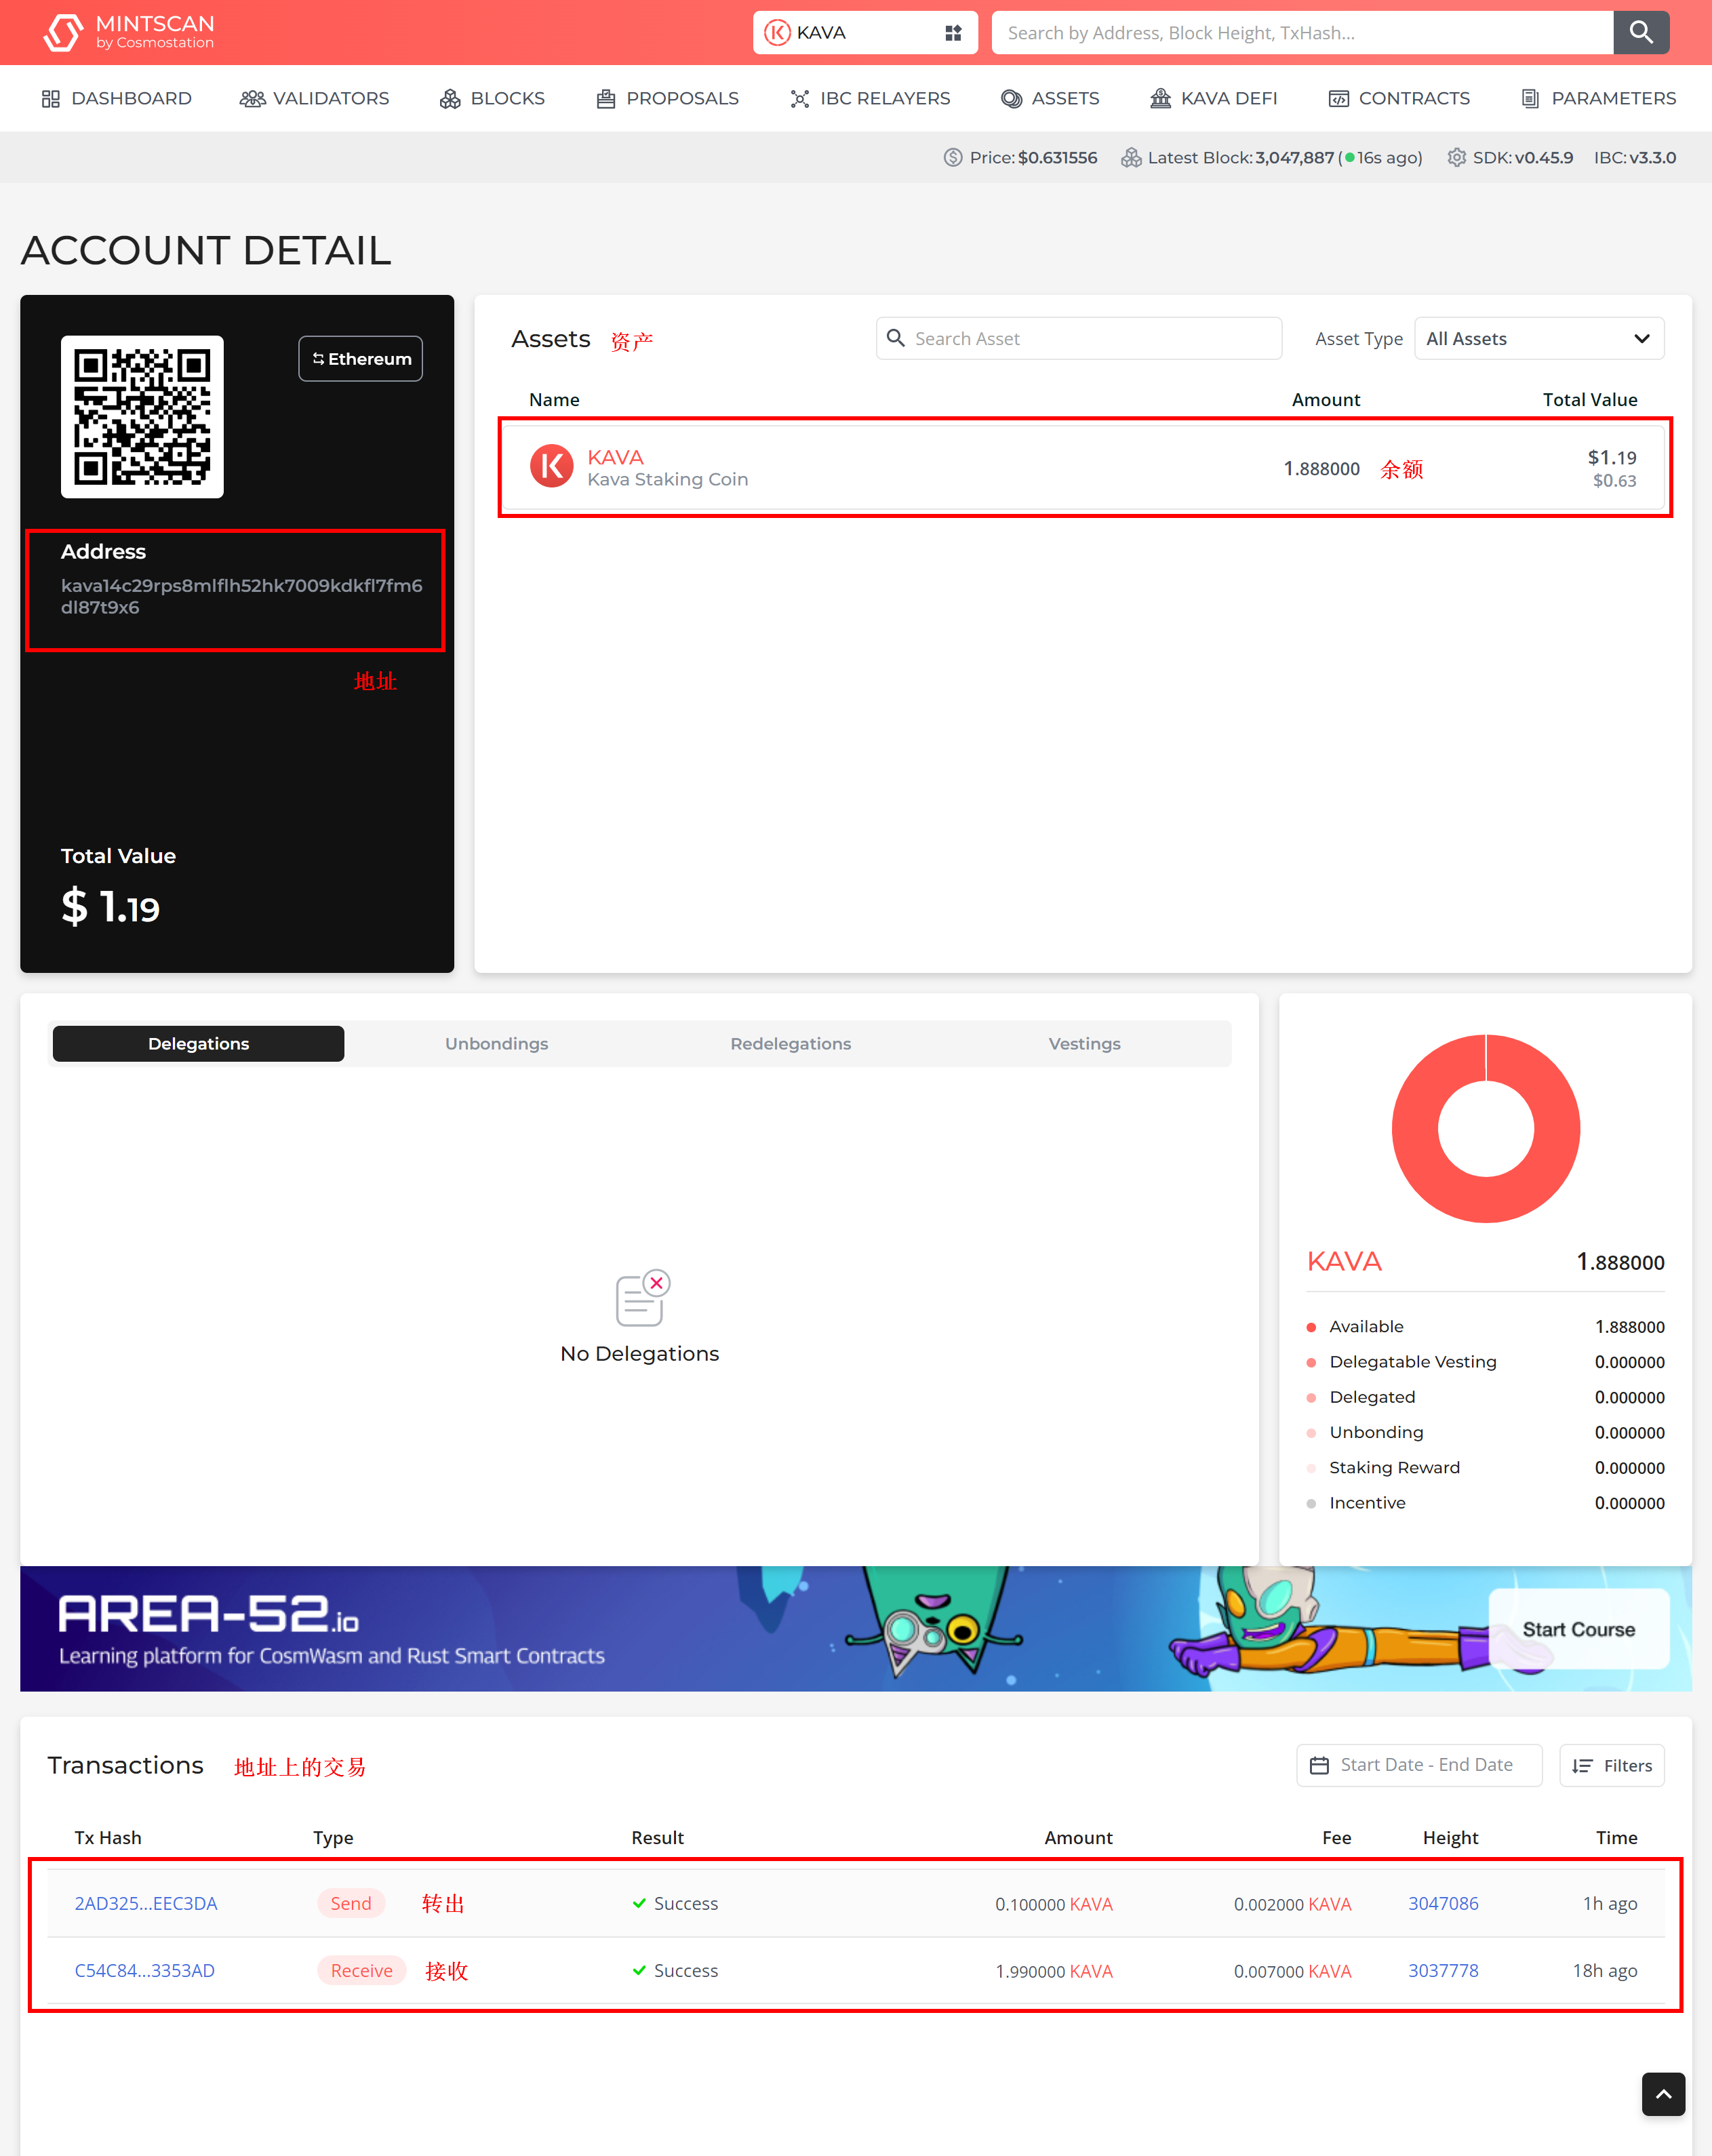Go to the Validators menu
Viewport: 1712px width, 2156px height.
(314, 98)
